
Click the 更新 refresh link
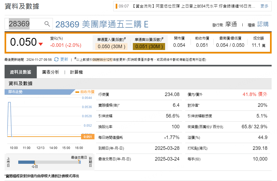(x=64, y=59)
